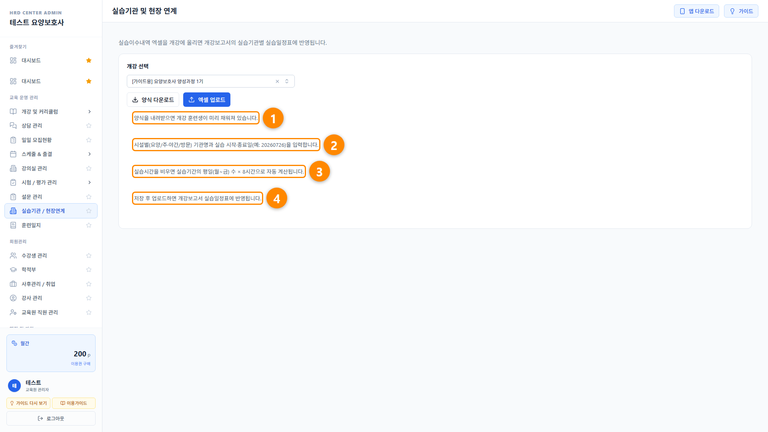Click the 스케줄 & 출결 calendar icon
768x432 pixels.
pyautogui.click(x=13, y=154)
